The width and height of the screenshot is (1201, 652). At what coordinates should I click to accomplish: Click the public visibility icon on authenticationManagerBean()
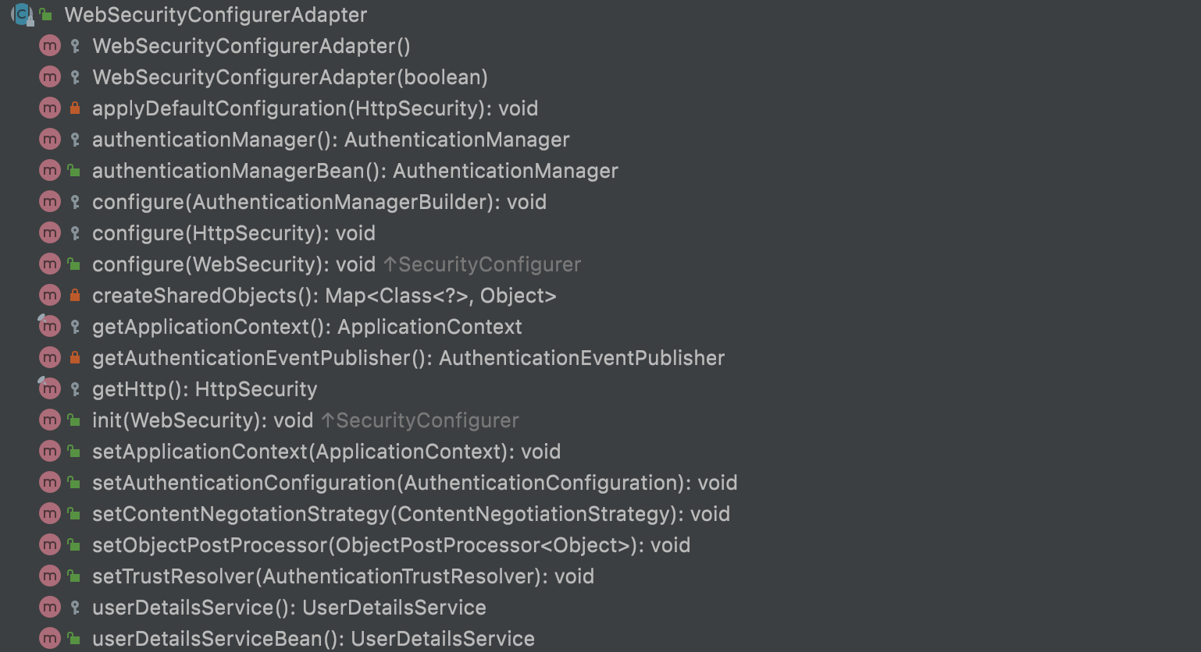click(74, 171)
